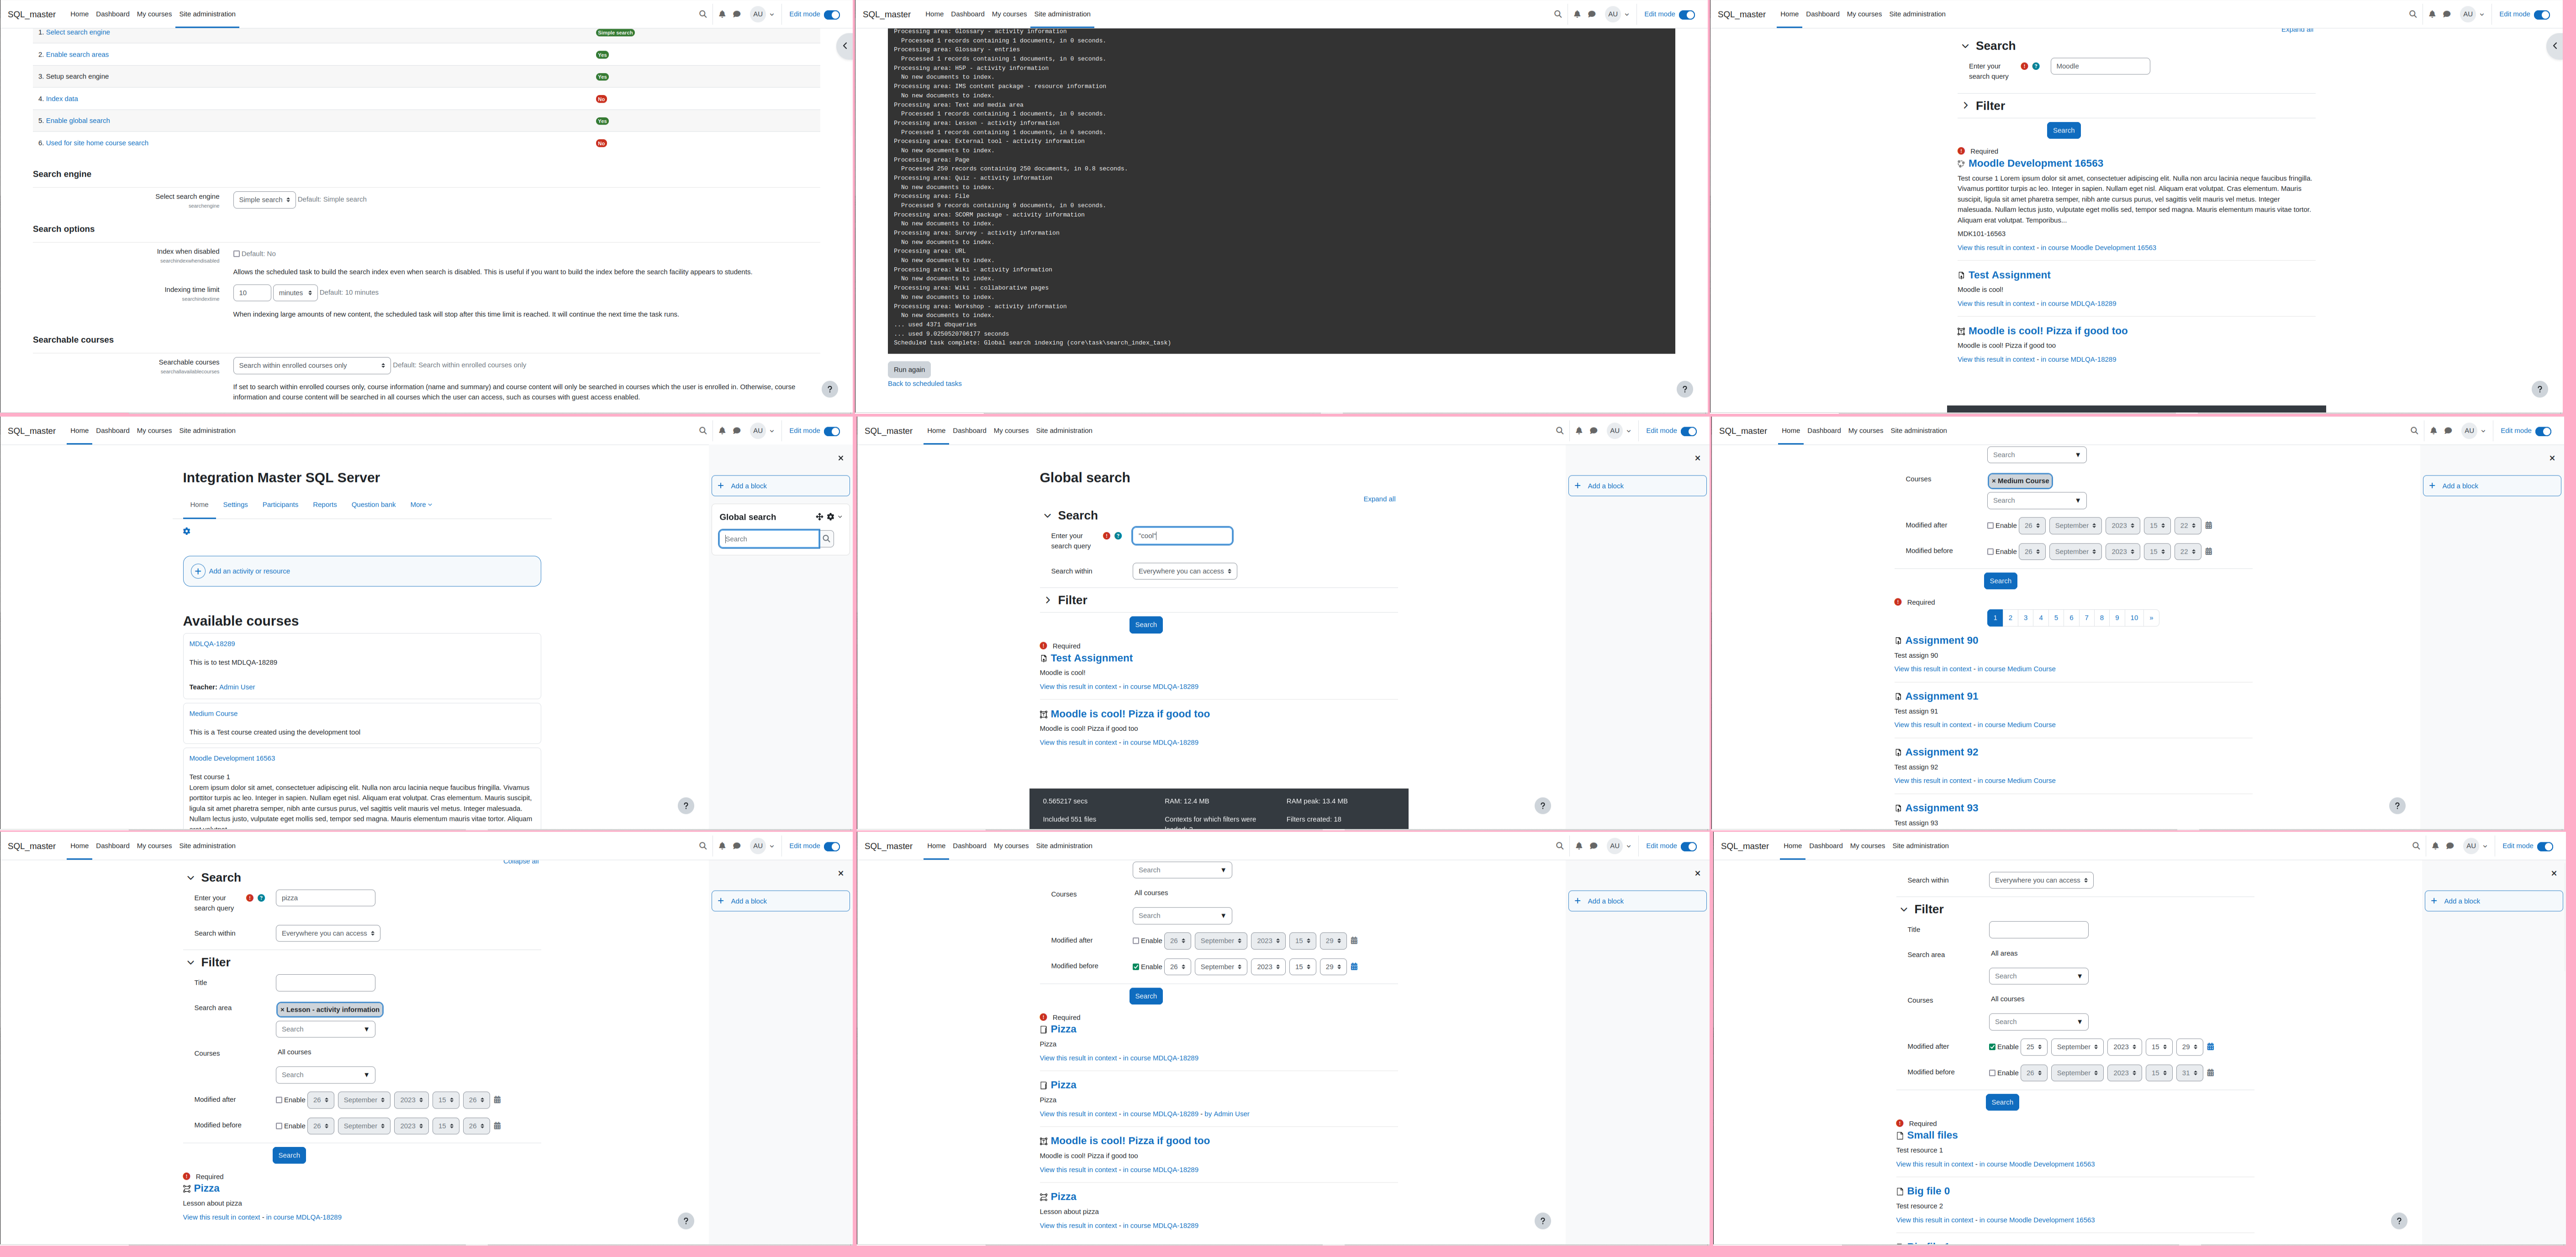Open calendar for Modified before on Medium Course filter page
Image resolution: width=2576 pixels, height=1257 pixels.
coord(2209,551)
